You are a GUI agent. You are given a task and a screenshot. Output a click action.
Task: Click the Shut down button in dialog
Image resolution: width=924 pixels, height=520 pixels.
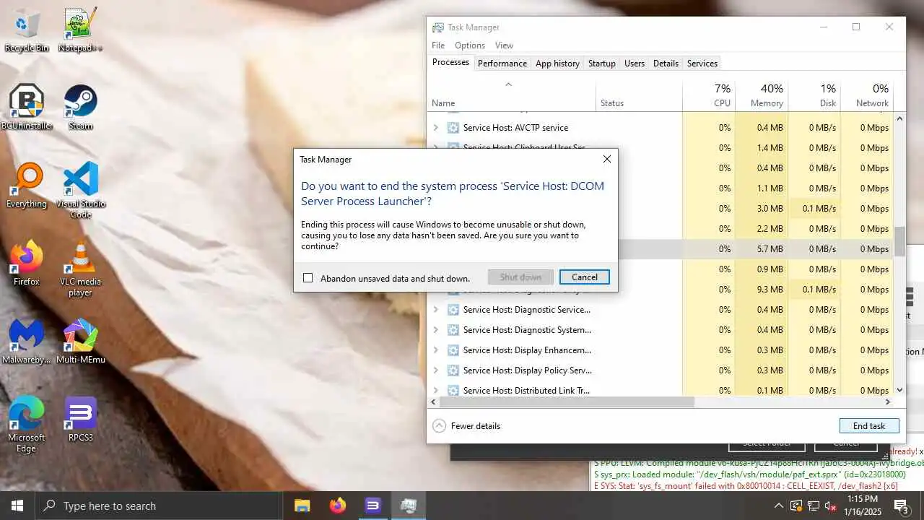pos(520,277)
